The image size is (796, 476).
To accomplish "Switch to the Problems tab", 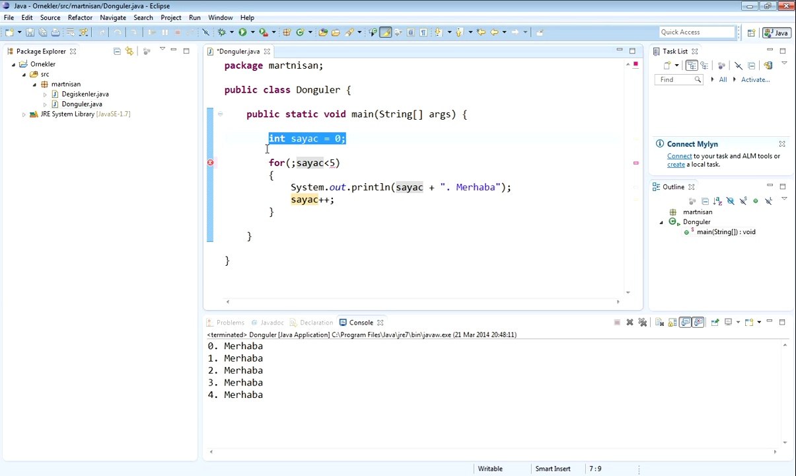I will click(x=225, y=323).
